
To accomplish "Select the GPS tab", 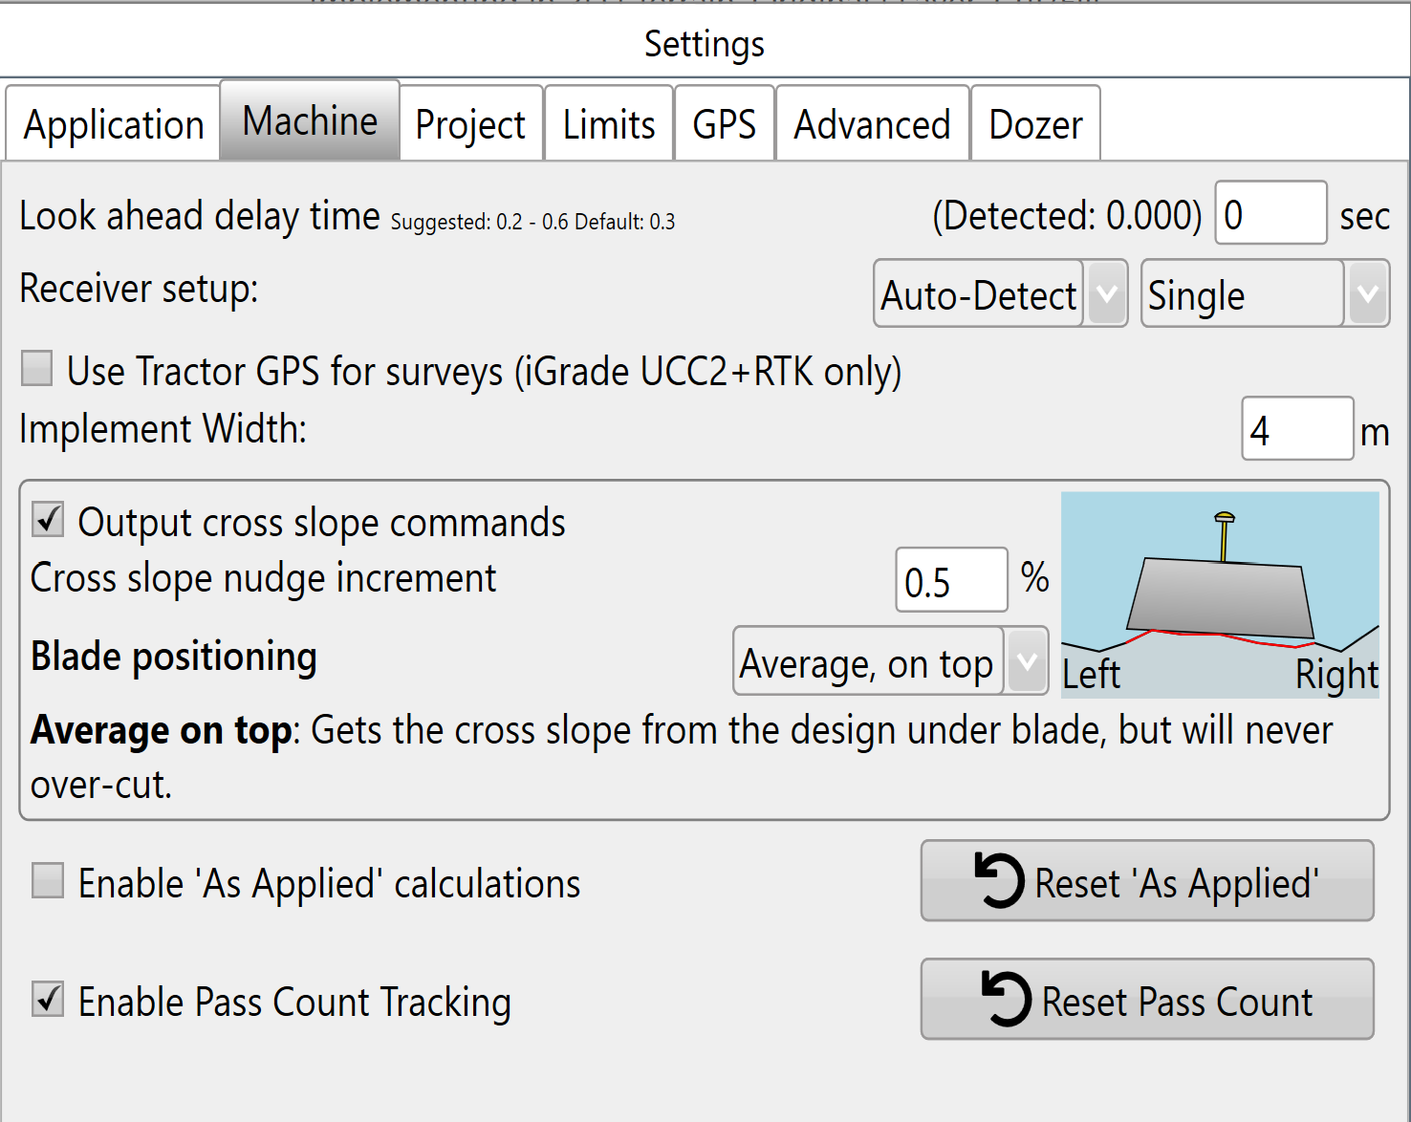I will (x=724, y=124).
